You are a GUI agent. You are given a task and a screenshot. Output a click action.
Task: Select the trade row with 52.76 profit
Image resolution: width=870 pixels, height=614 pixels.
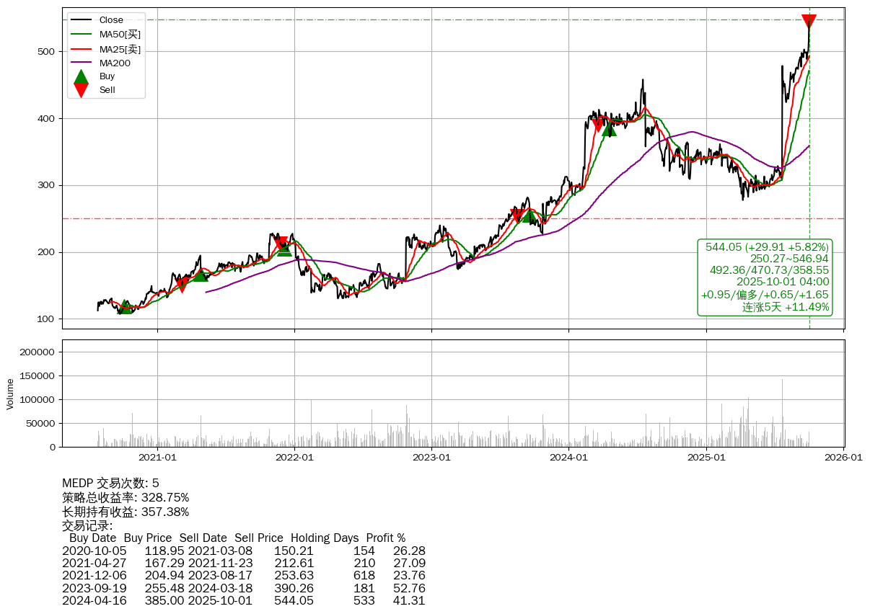[x=243, y=588]
